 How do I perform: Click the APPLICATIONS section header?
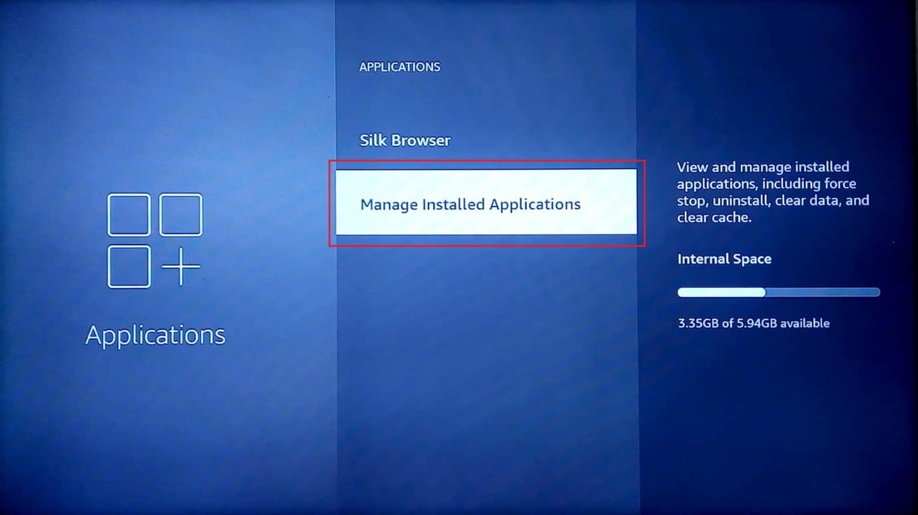(x=400, y=67)
